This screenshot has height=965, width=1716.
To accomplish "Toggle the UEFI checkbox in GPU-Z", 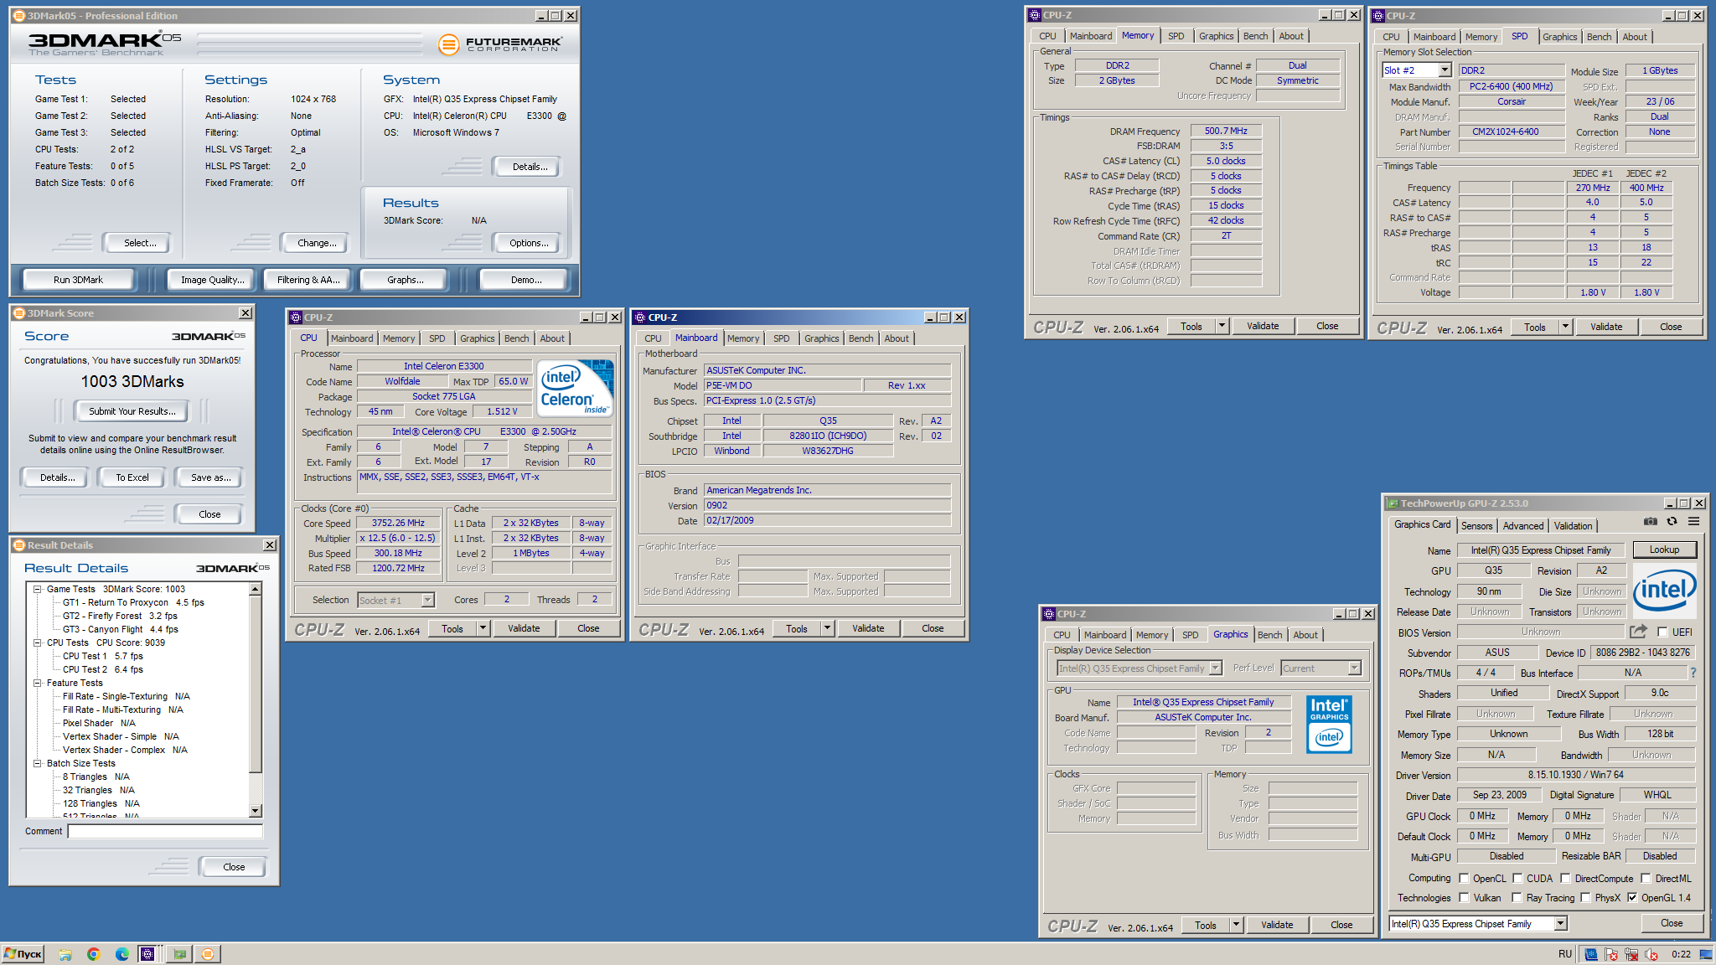I will (x=1662, y=632).
